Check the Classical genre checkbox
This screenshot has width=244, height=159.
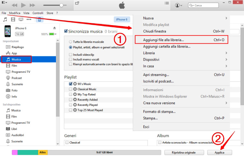point(67,142)
